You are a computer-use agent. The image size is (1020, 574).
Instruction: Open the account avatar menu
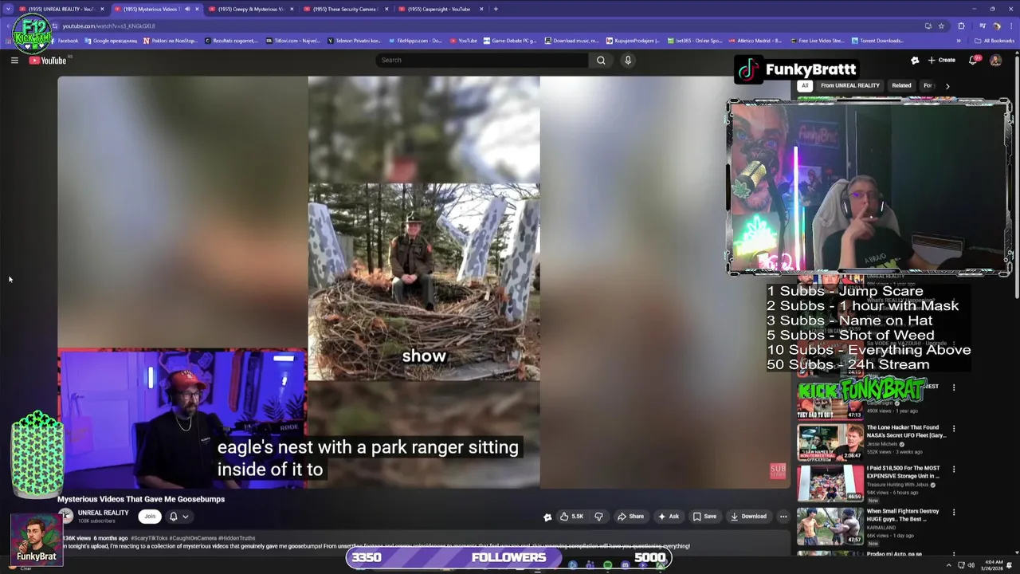[995, 60]
